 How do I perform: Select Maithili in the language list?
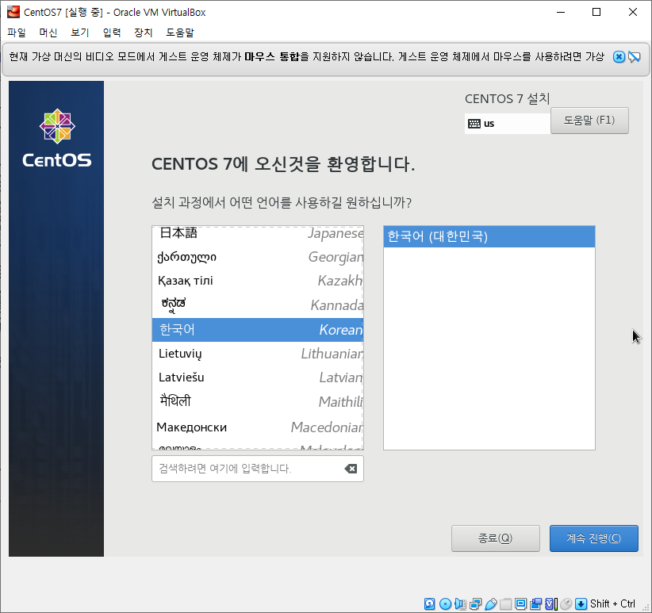(x=258, y=401)
